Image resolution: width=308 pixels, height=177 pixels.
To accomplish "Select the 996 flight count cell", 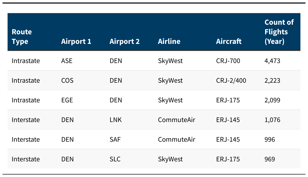I will [270, 139].
